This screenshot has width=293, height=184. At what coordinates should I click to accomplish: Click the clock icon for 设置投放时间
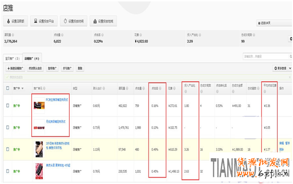[65, 21]
